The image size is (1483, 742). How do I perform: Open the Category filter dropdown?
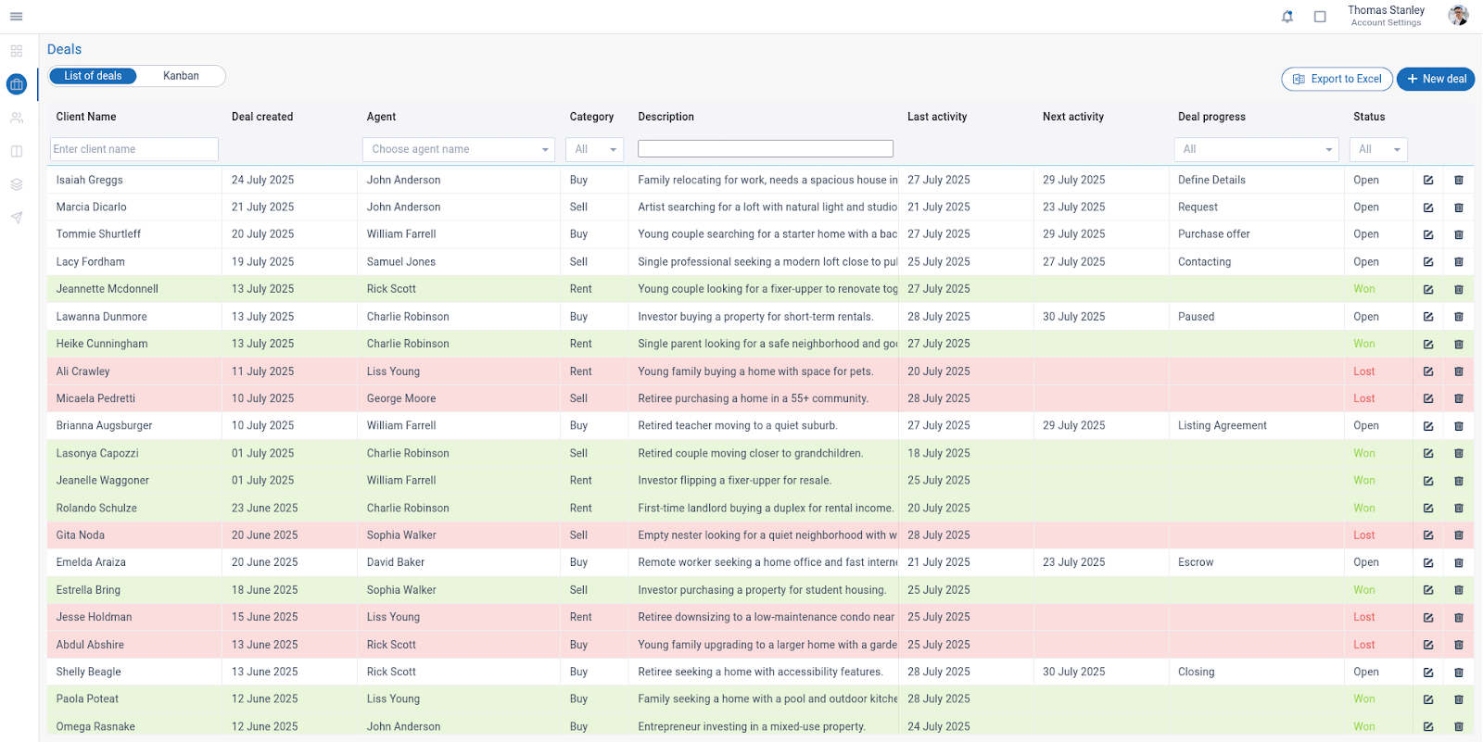(x=594, y=149)
